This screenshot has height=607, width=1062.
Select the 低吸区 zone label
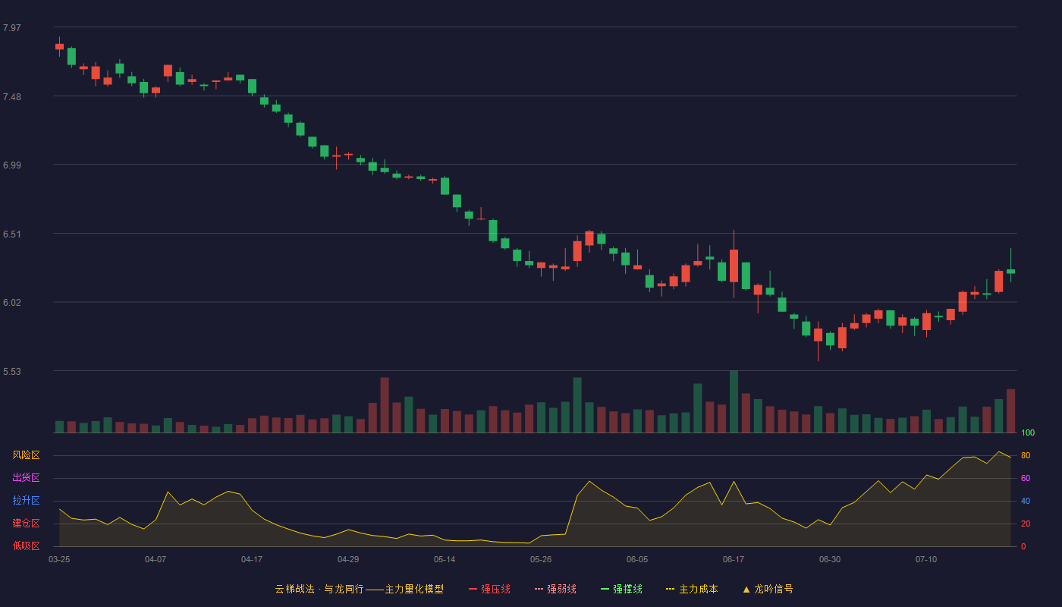pyautogui.click(x=26, y=546)
